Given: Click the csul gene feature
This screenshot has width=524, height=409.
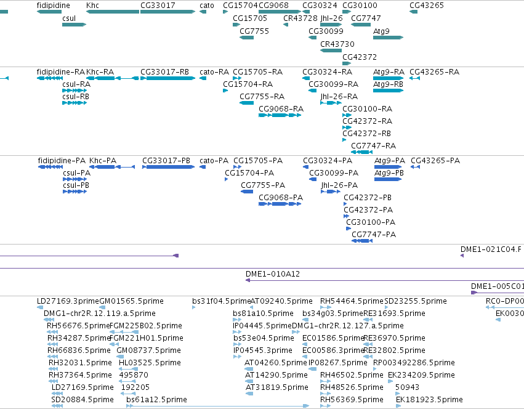Looking at the screenshot, I should tap(74, 25).
